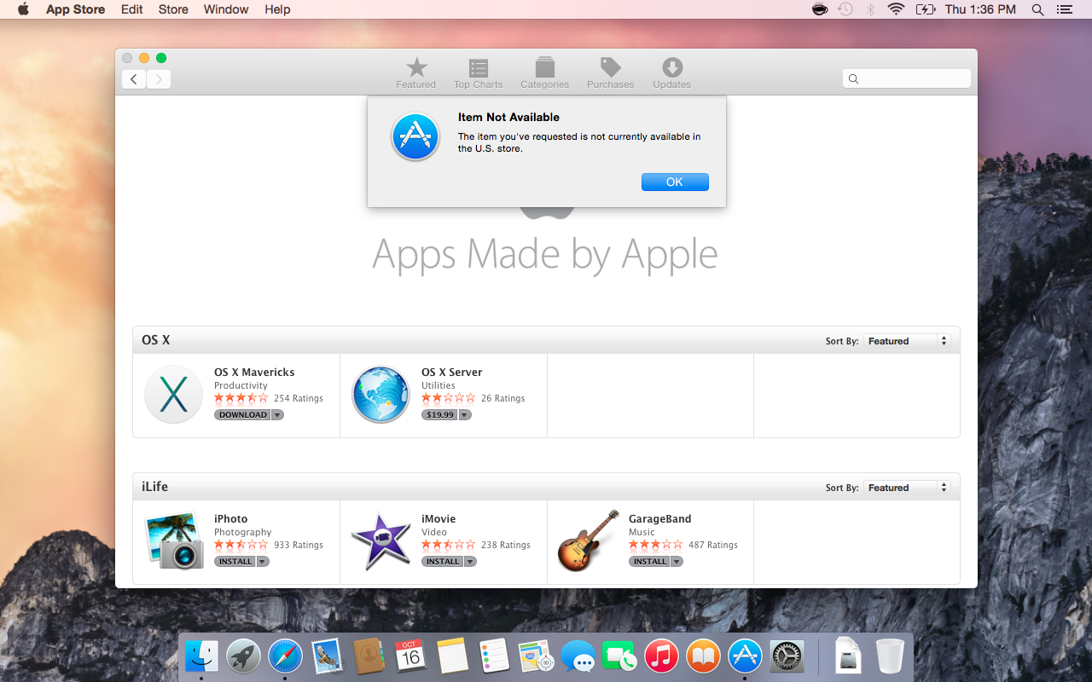The width and height of the screenshot is (1092, 682).
Task: Click the menu bar clock Thu 1:36 PM
Action: coord(980,9)
